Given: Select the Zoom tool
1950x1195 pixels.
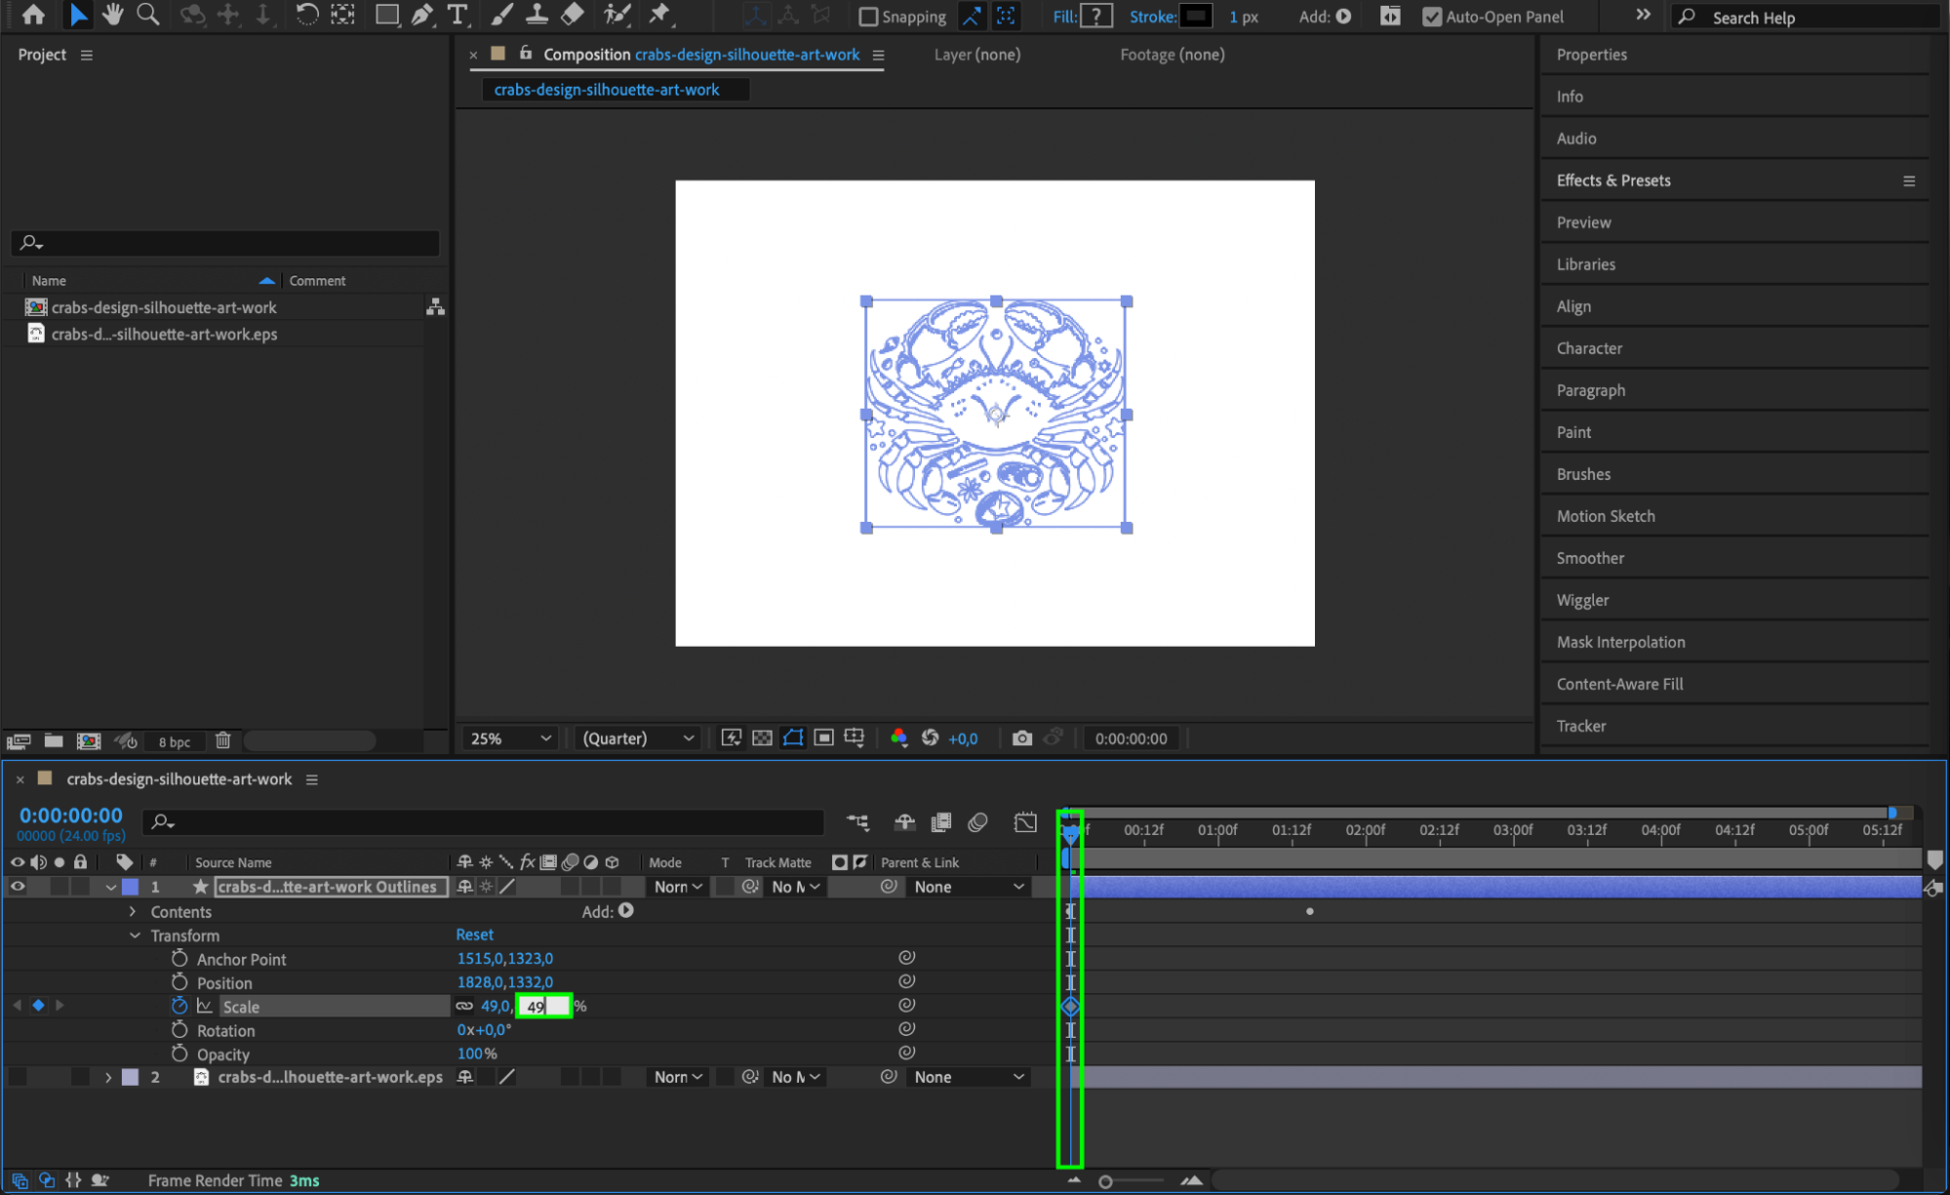Looking at the screenshot, I should (x=148, y=15).
